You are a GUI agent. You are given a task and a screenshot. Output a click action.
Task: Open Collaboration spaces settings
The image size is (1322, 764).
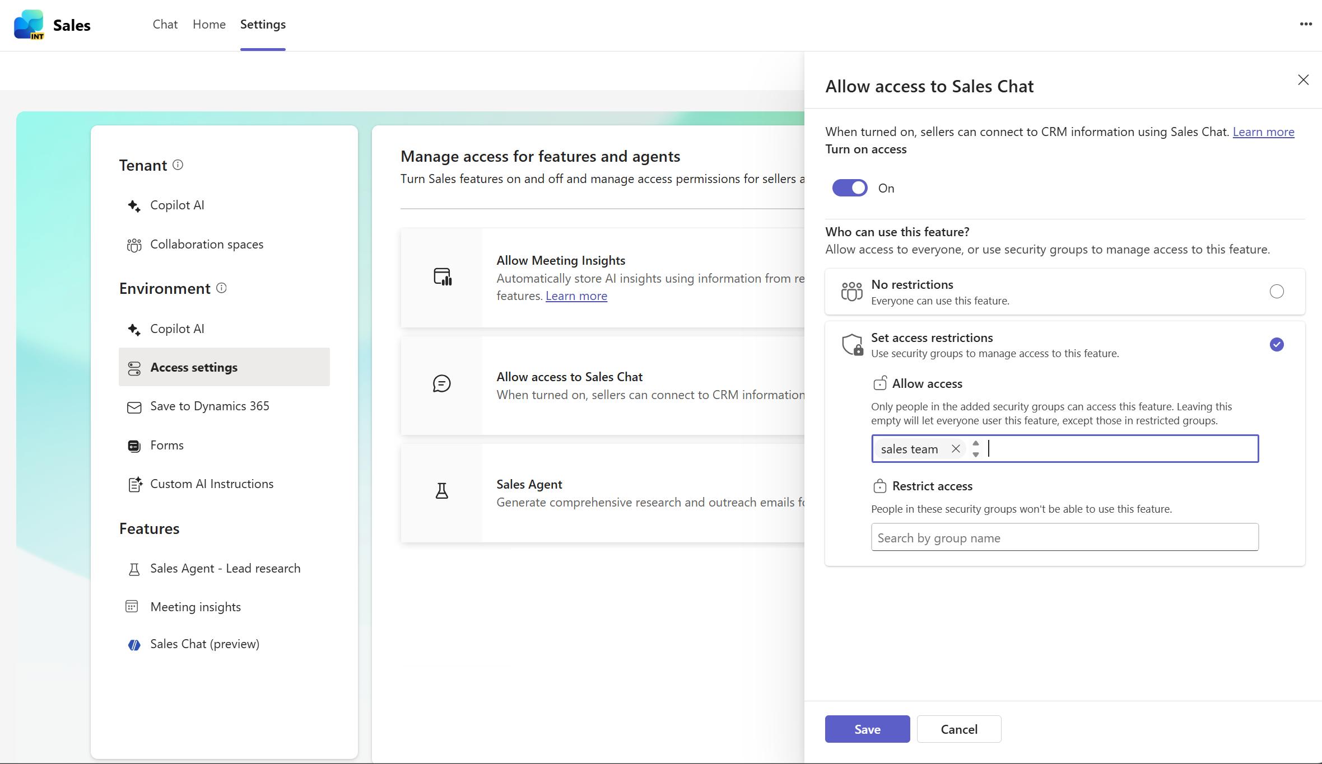206,244
